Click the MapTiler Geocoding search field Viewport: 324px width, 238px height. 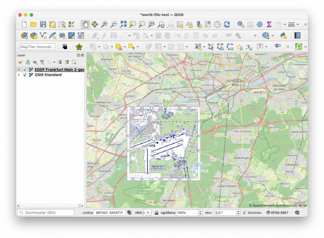38,47
